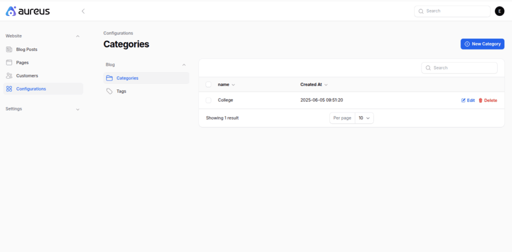This screenshot has width=512, height=252.
Task: Open Customers in the sidebar
Action: click(43, 75)
